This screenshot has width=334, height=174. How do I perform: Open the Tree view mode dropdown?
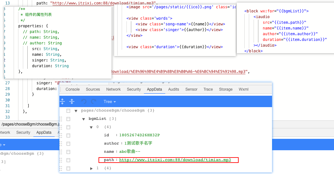pyautogui.click(x=110, y=101)
